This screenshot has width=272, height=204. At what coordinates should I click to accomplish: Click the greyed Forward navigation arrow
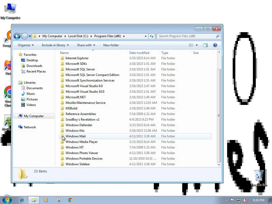click(x=24, y=36)
